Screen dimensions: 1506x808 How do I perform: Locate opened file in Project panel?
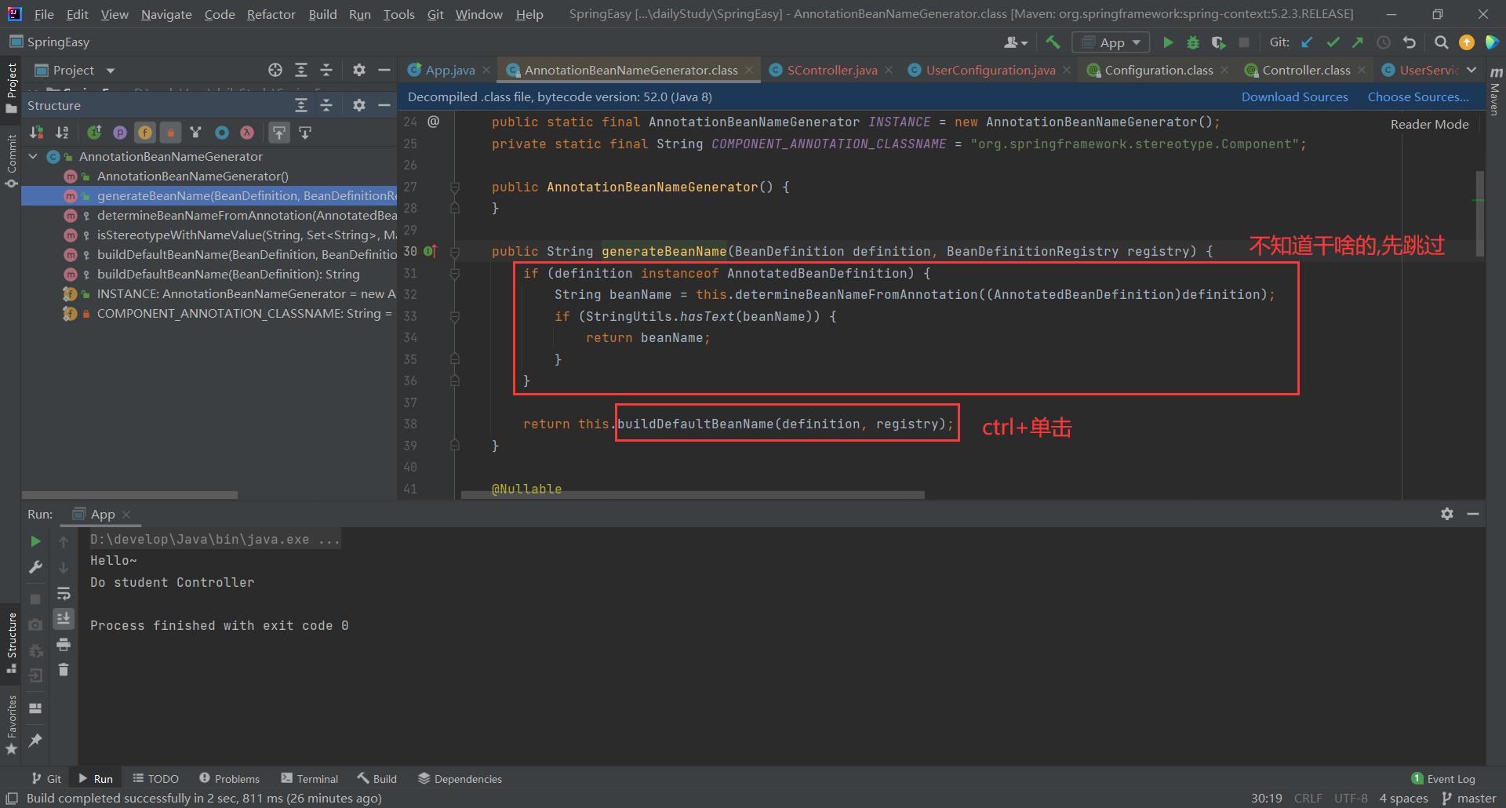pyautogui.click(x=275, y=70)
